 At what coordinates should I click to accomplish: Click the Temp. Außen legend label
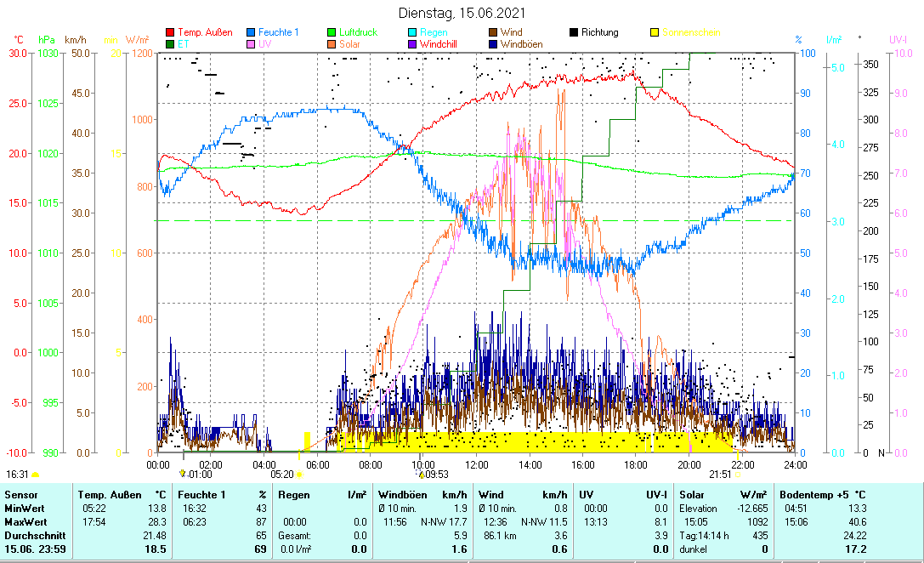(x=205, y=32)
